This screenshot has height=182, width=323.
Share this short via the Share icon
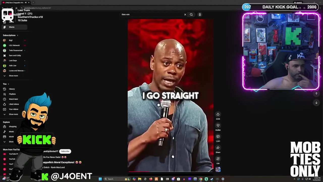pos(218,148)
